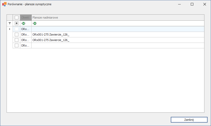The image size is (211, 126).
Task: Maximize the Porównanie window
Action: click(192, 4)
